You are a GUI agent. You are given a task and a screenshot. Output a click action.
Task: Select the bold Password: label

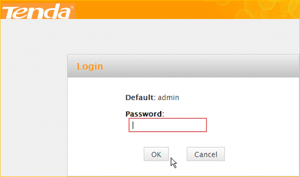(145, 114)
